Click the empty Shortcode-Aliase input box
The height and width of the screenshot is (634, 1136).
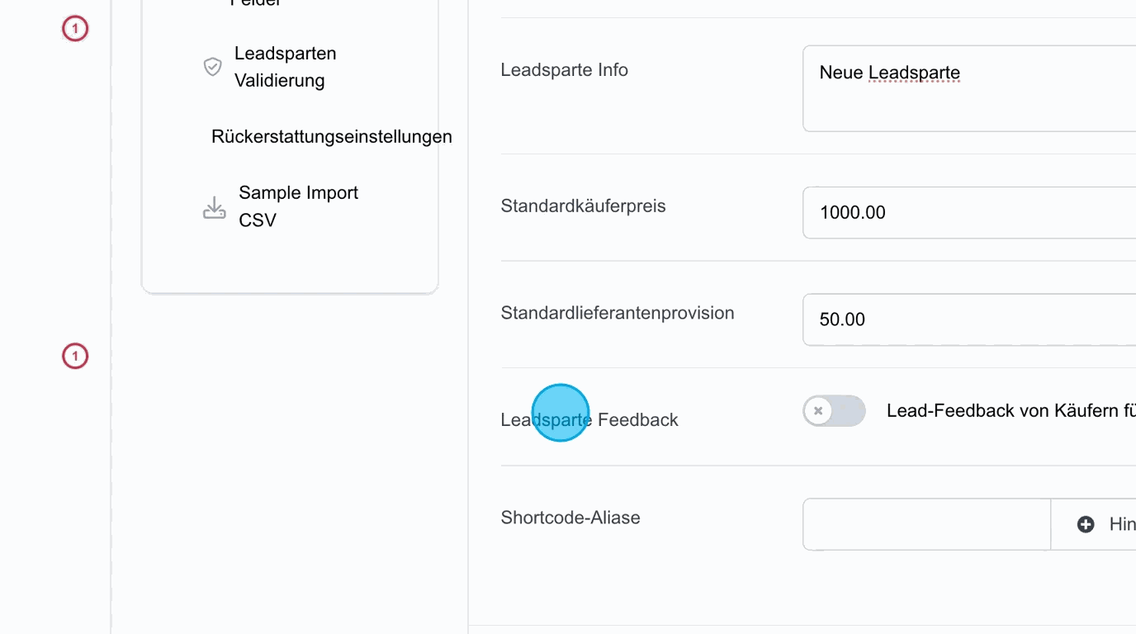coord(926,524)
